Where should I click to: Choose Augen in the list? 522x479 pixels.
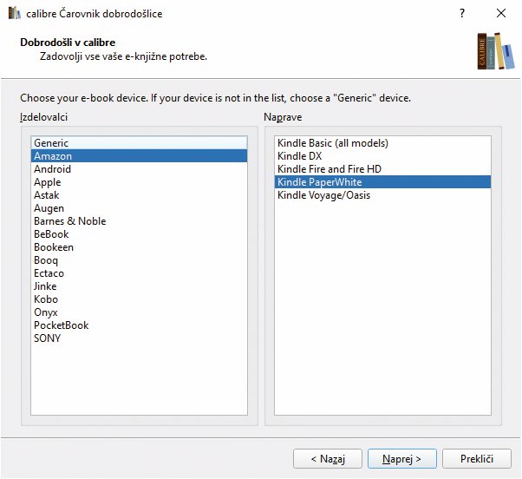[139, 208]
